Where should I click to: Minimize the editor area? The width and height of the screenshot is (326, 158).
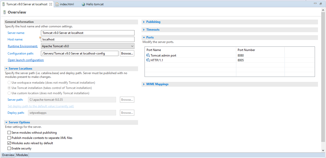click(315, 4)
